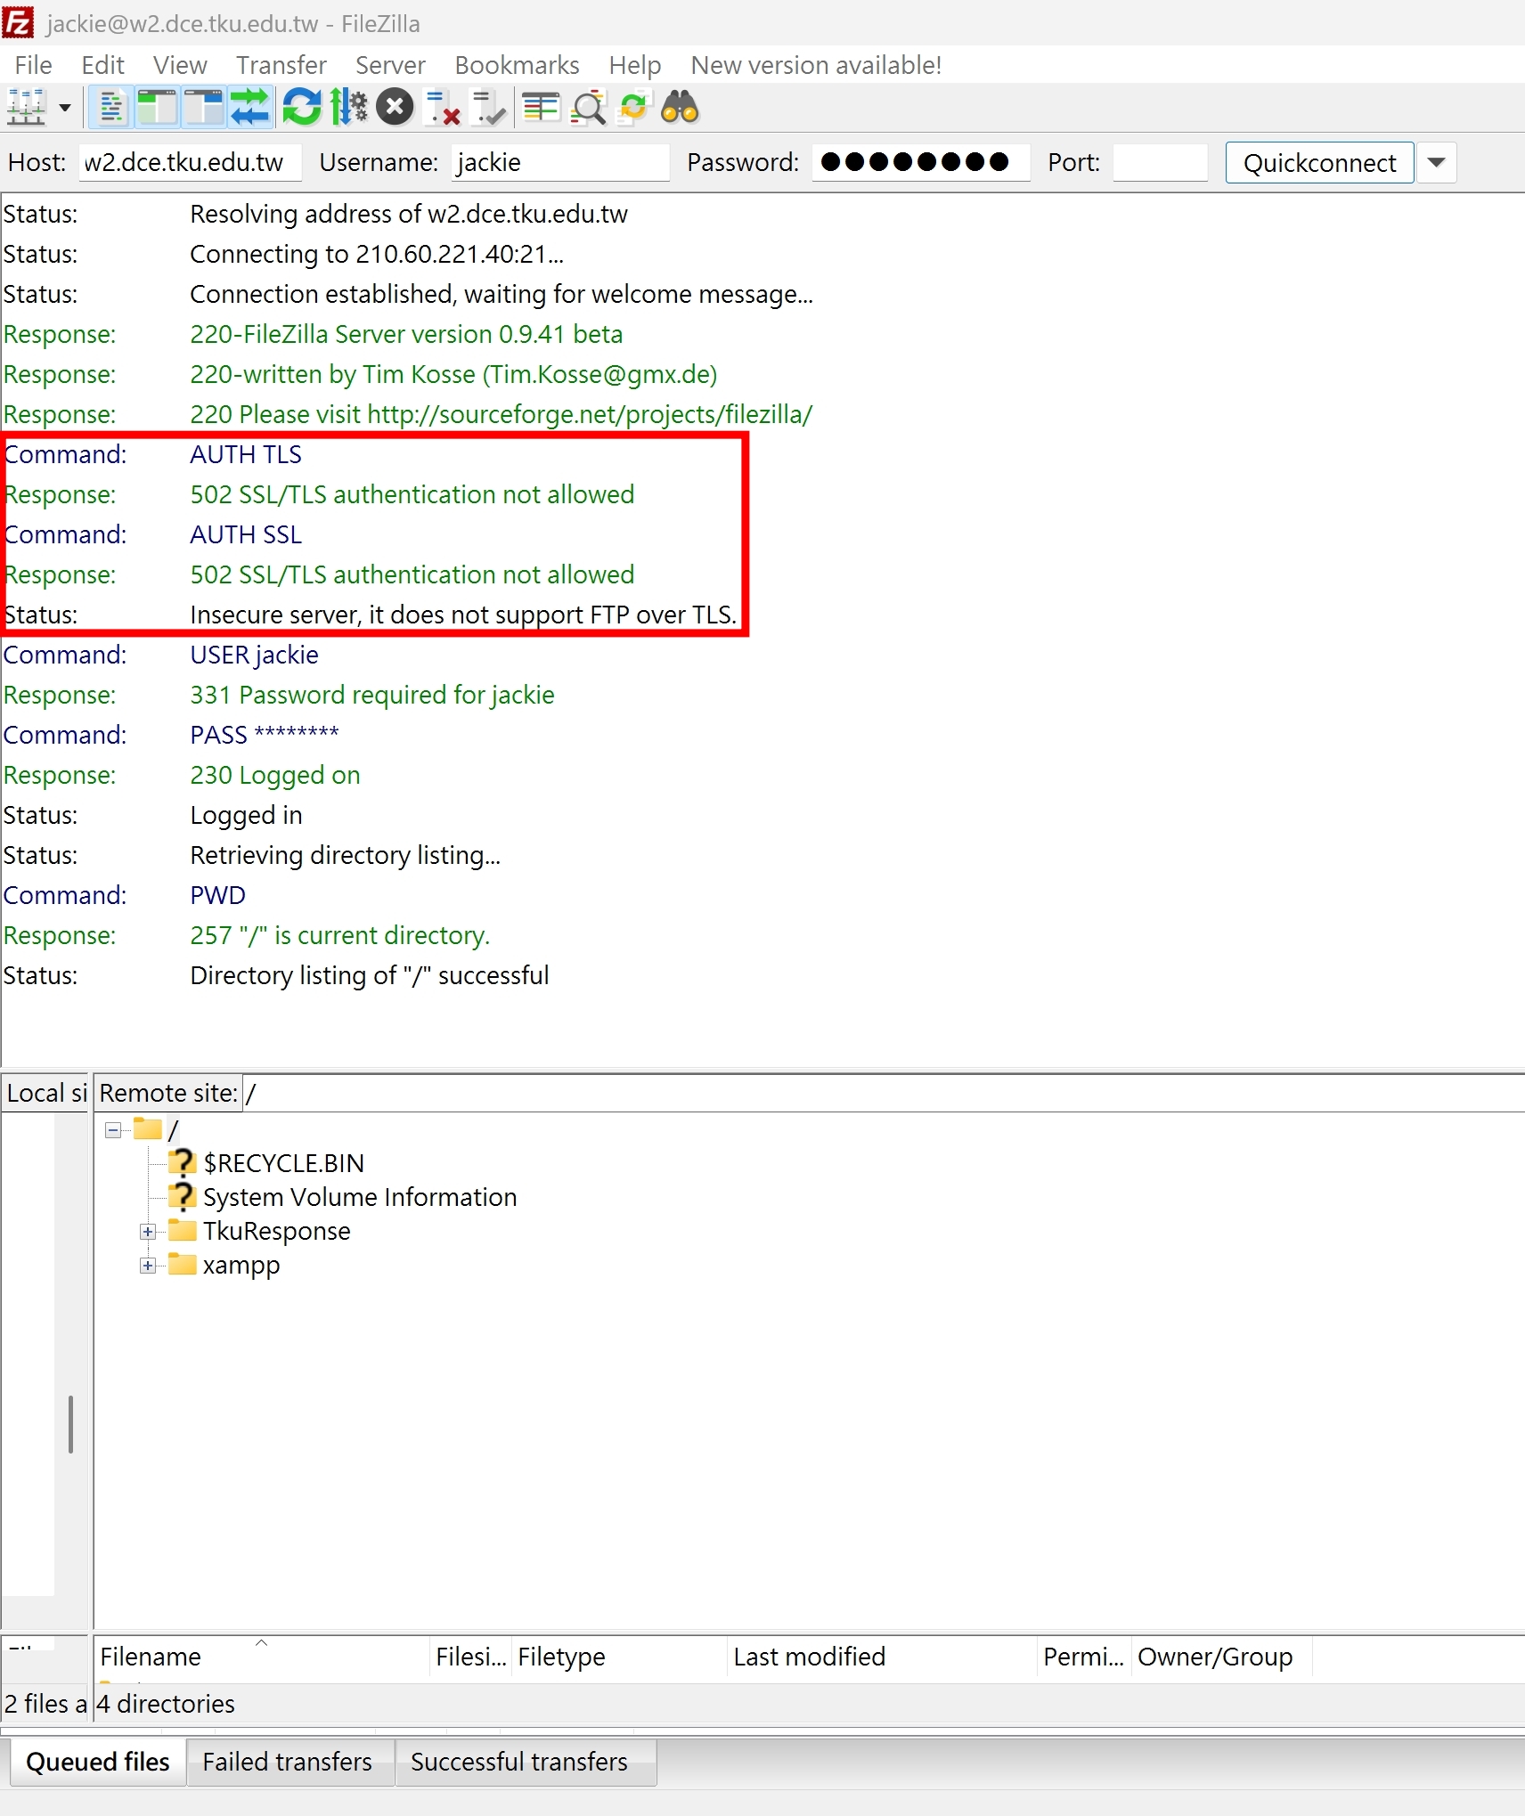Search for files with the binoculars icon

681,109
